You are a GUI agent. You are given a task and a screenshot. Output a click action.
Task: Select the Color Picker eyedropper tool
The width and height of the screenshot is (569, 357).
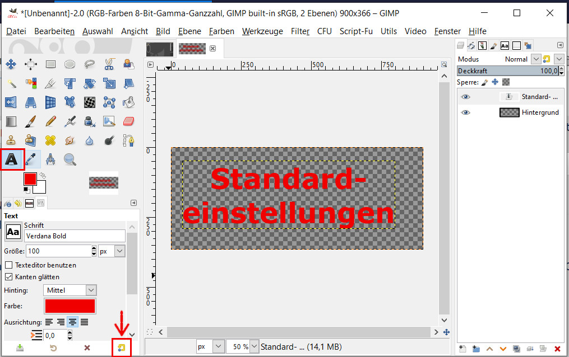[31, 159]
